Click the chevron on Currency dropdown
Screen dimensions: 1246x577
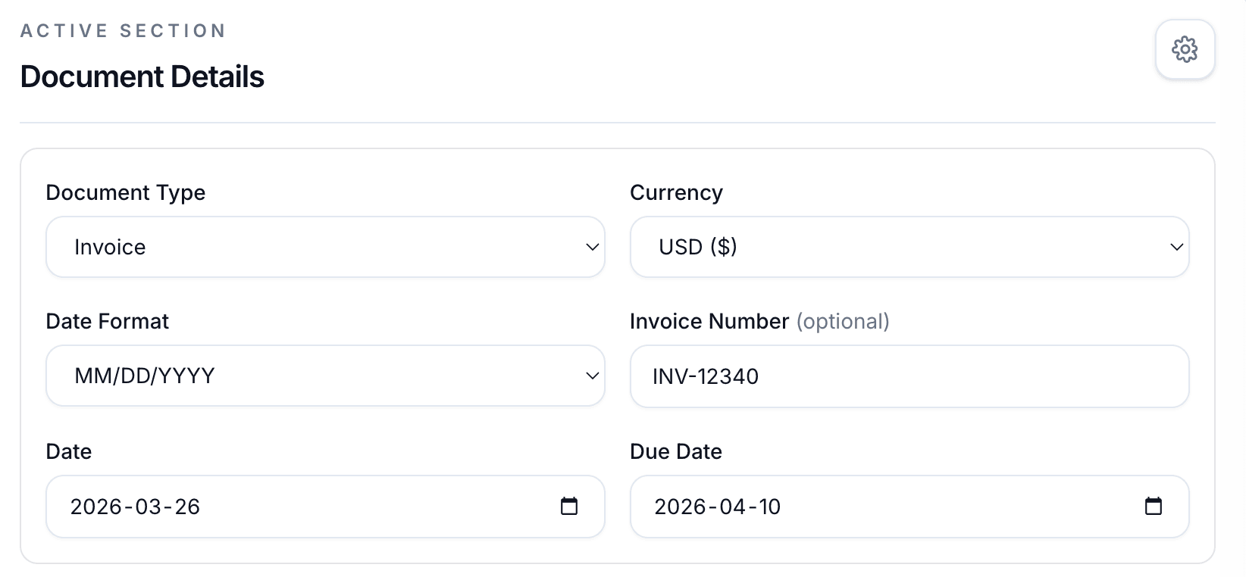pos(1176,246)
